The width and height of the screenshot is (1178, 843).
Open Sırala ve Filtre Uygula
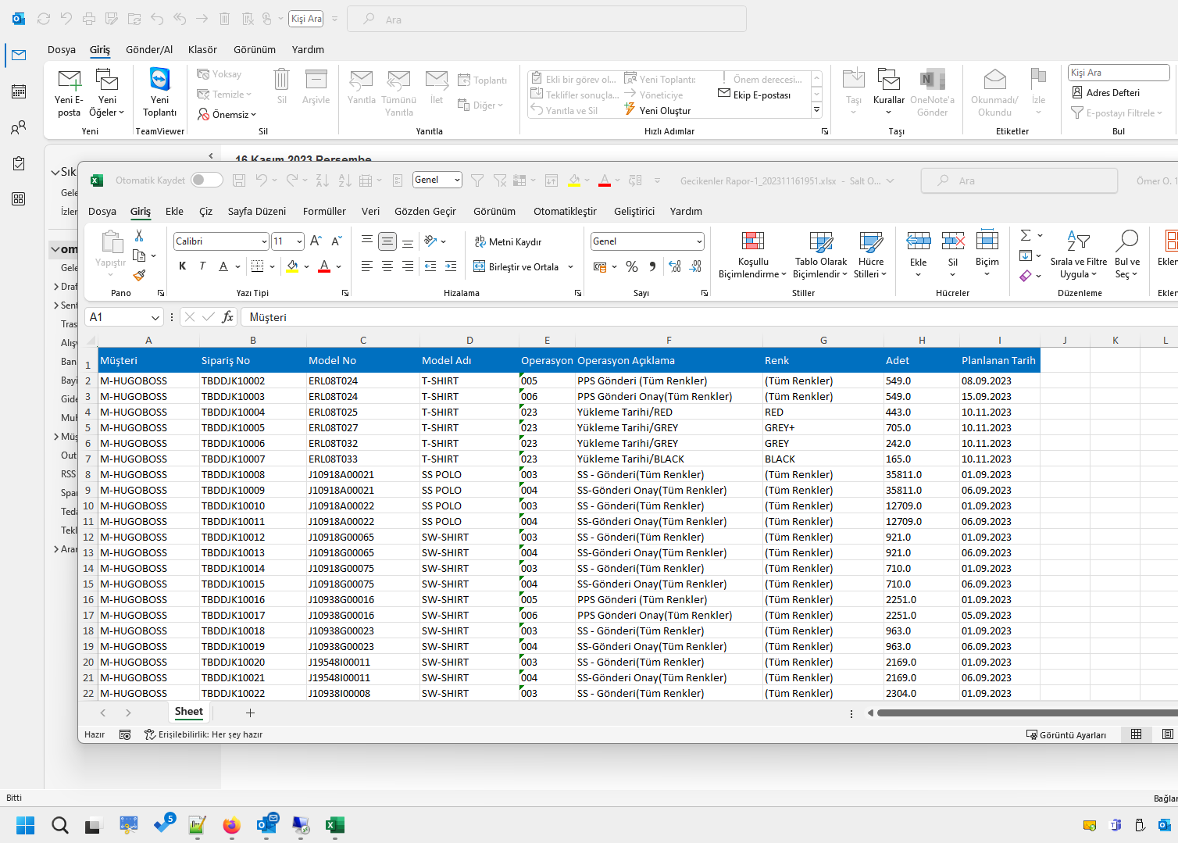[1078, 255]
